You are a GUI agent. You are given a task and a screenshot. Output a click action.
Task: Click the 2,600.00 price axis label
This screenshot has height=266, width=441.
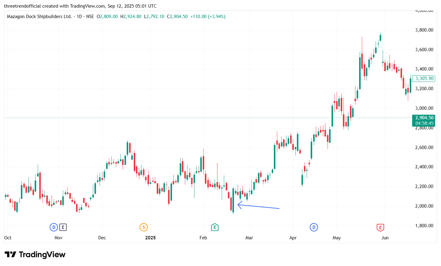coord(424,147)
